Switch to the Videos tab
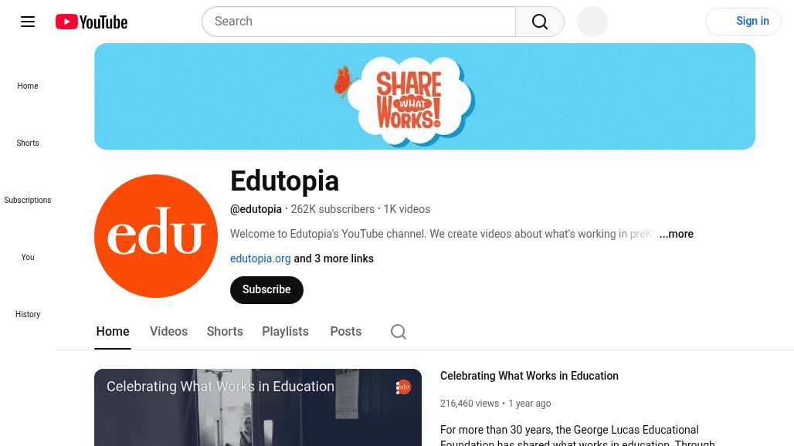This screenshot has height=446, width=794. 168,331
